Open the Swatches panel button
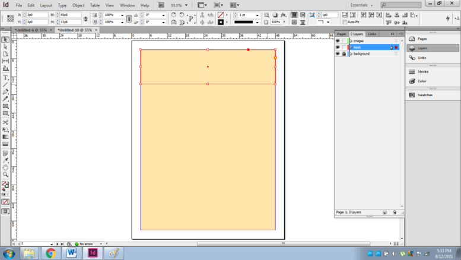 (422, 95)
